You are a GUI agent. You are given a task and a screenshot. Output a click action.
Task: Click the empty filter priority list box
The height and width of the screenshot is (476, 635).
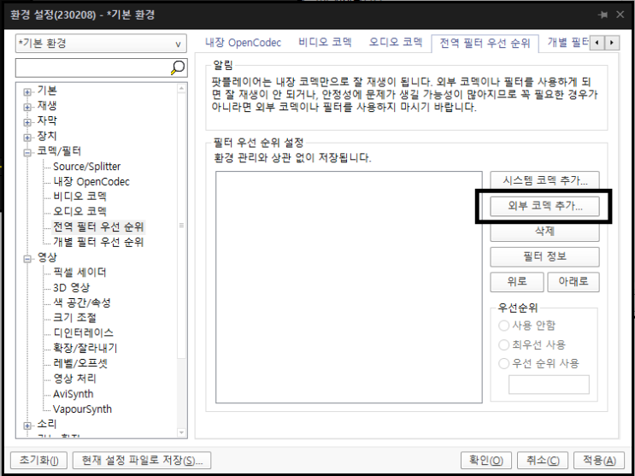[x=349, y=287]
